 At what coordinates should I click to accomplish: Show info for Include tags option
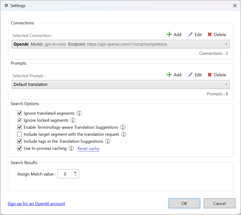click(x=108, y=141)
